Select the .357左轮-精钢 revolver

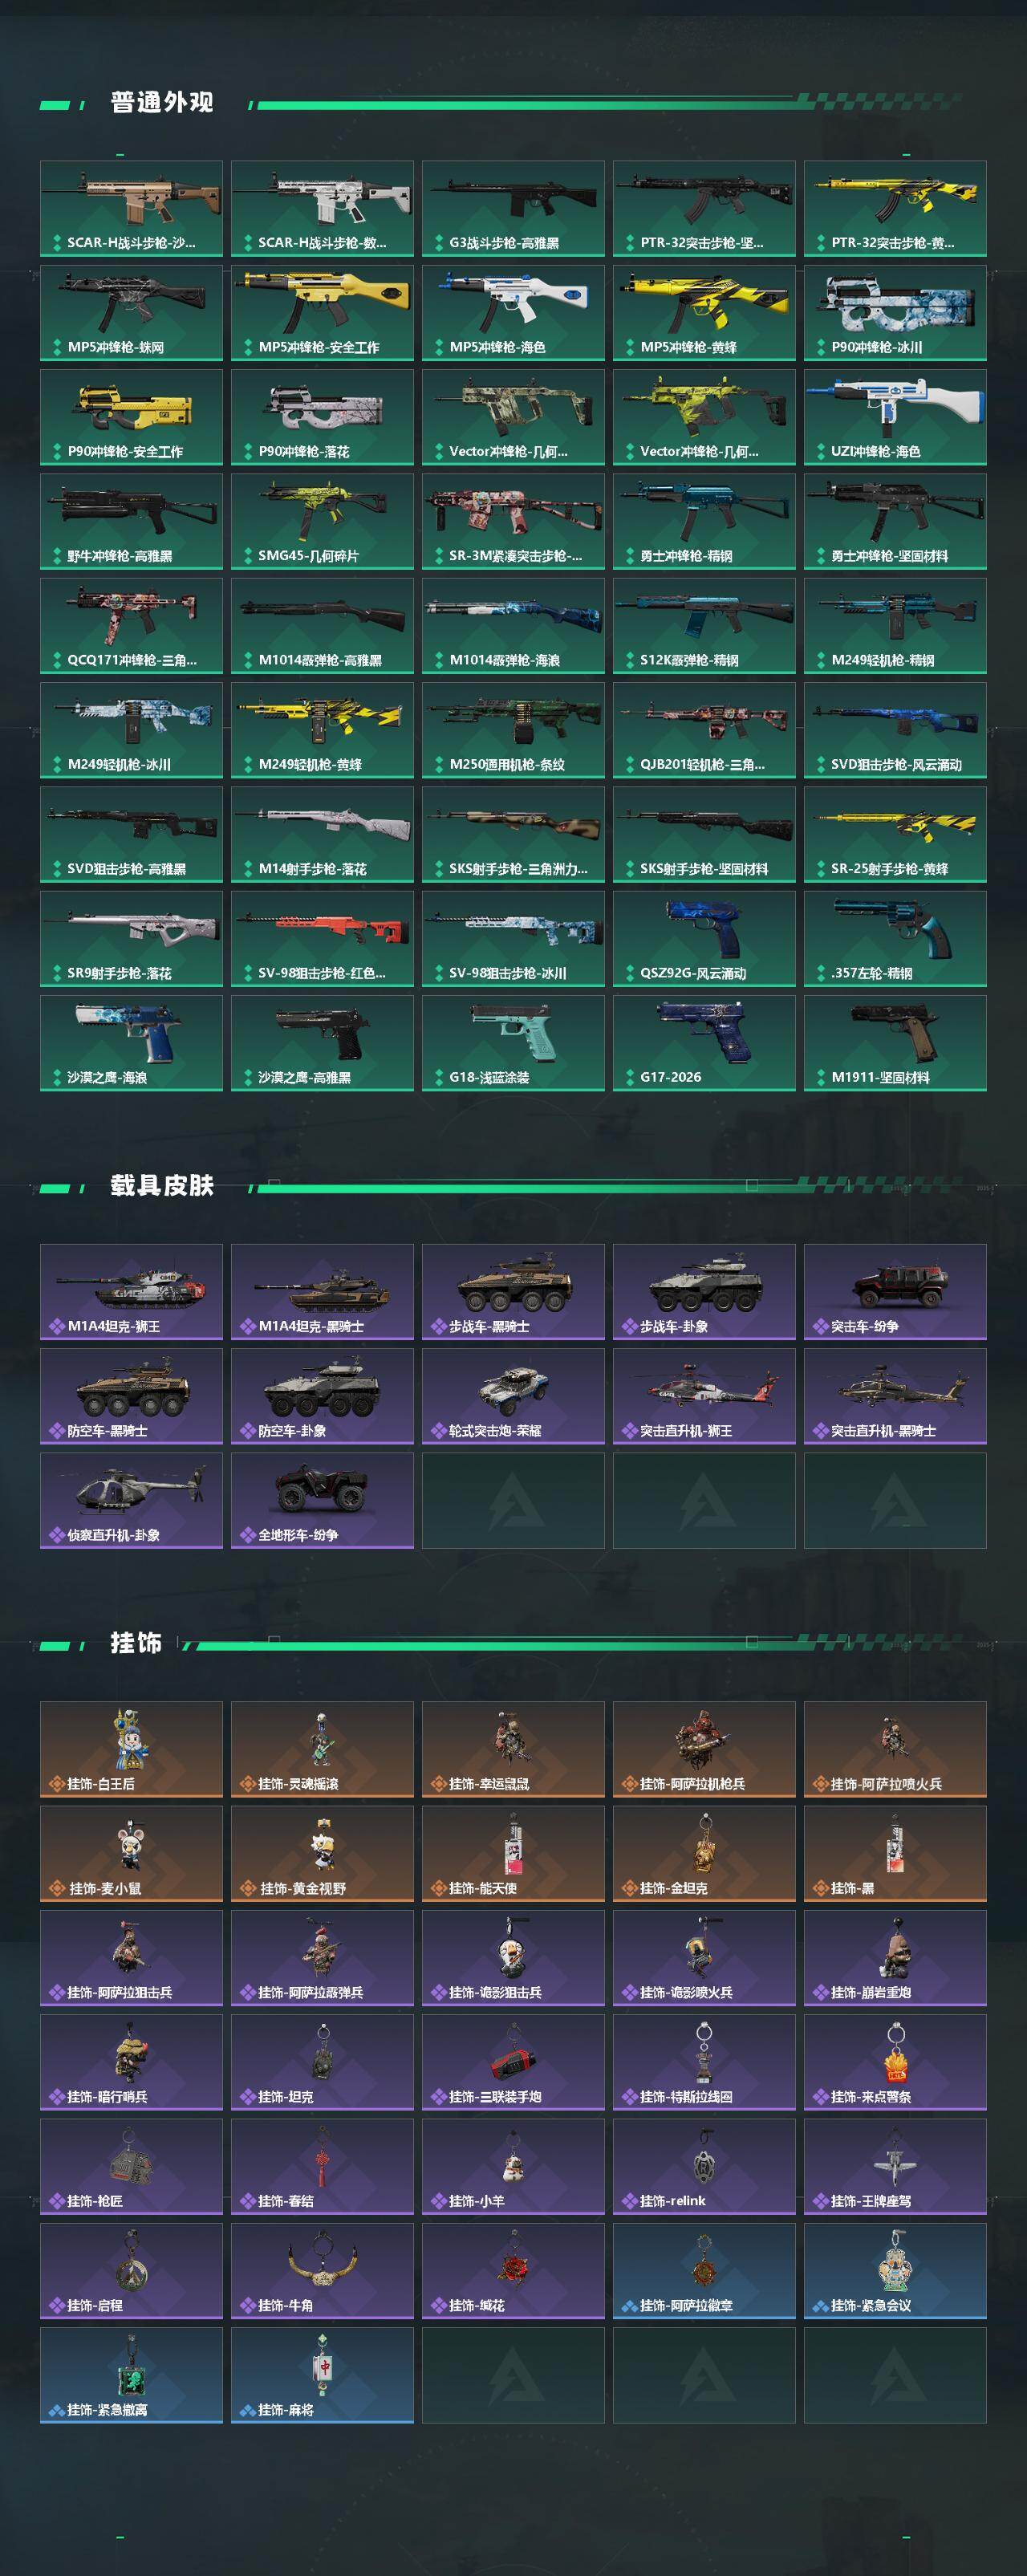pyautogui.click(x=895, y=939)
